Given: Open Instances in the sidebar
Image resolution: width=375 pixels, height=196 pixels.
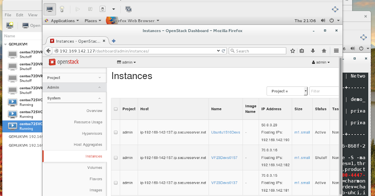Looking at the screenshot, I should [94, 156].
